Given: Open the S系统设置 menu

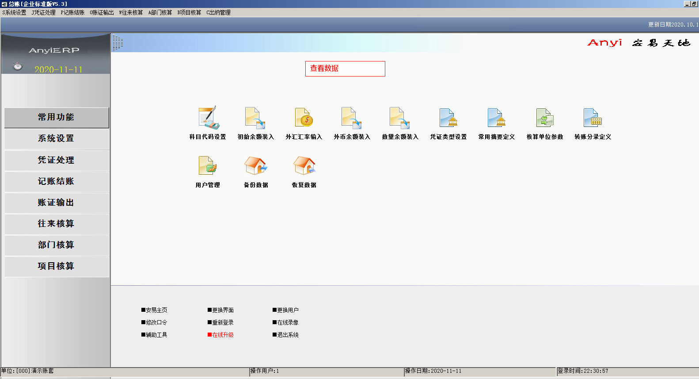Looking at the screenshot, I should 14,12.
